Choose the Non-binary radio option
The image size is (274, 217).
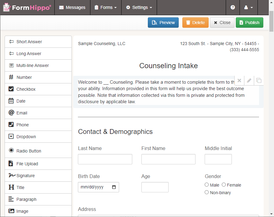[207, 192]
